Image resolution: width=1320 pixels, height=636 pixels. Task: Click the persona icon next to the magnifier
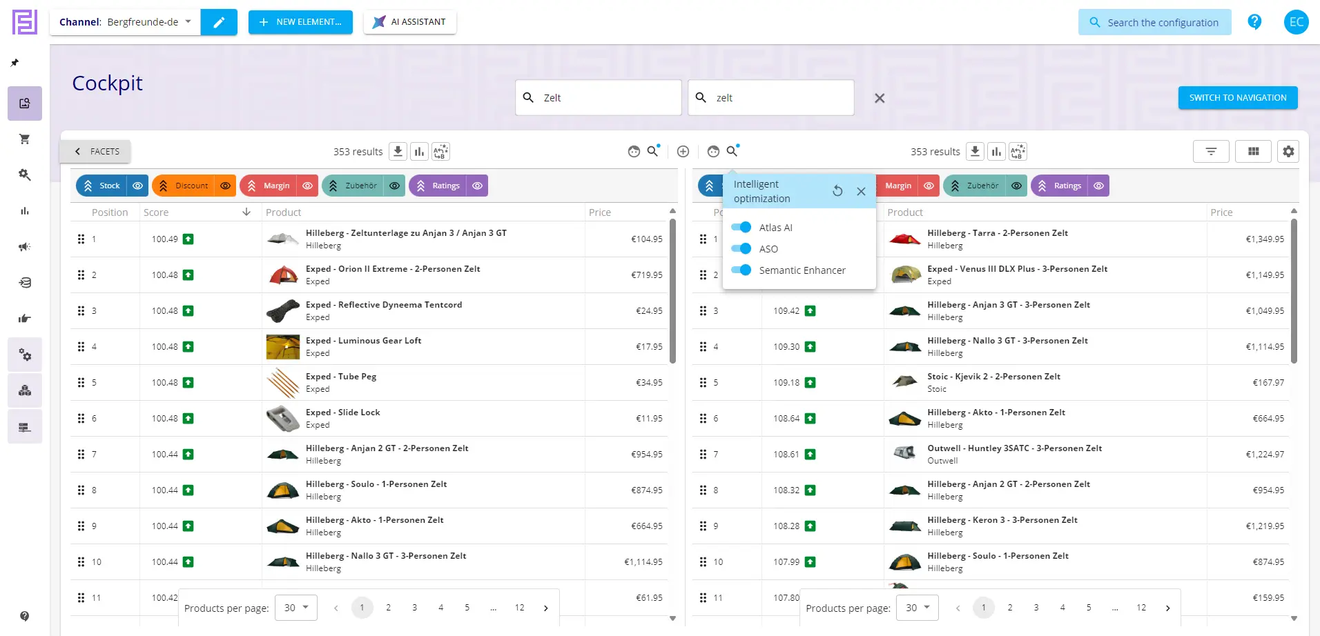coord(634,152)
